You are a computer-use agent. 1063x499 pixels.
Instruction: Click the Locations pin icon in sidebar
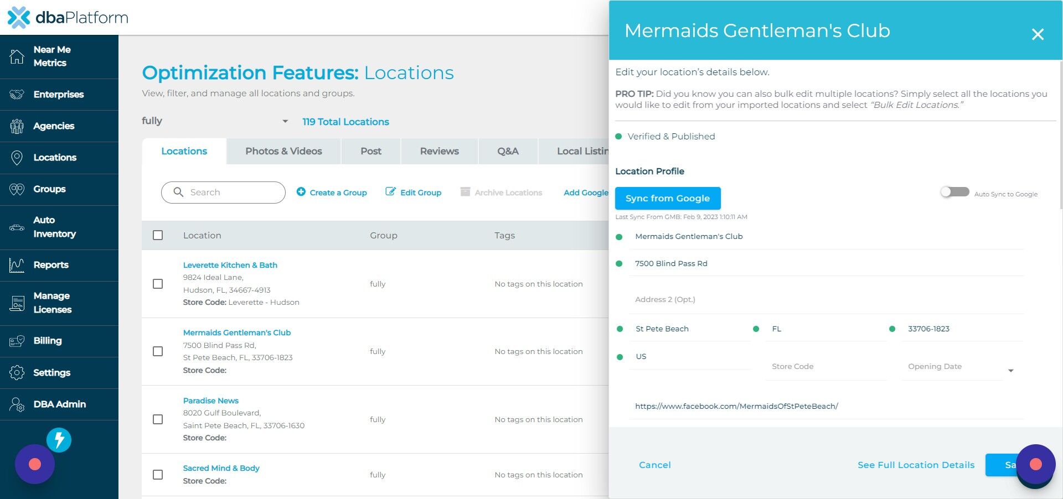pos(17,158)
